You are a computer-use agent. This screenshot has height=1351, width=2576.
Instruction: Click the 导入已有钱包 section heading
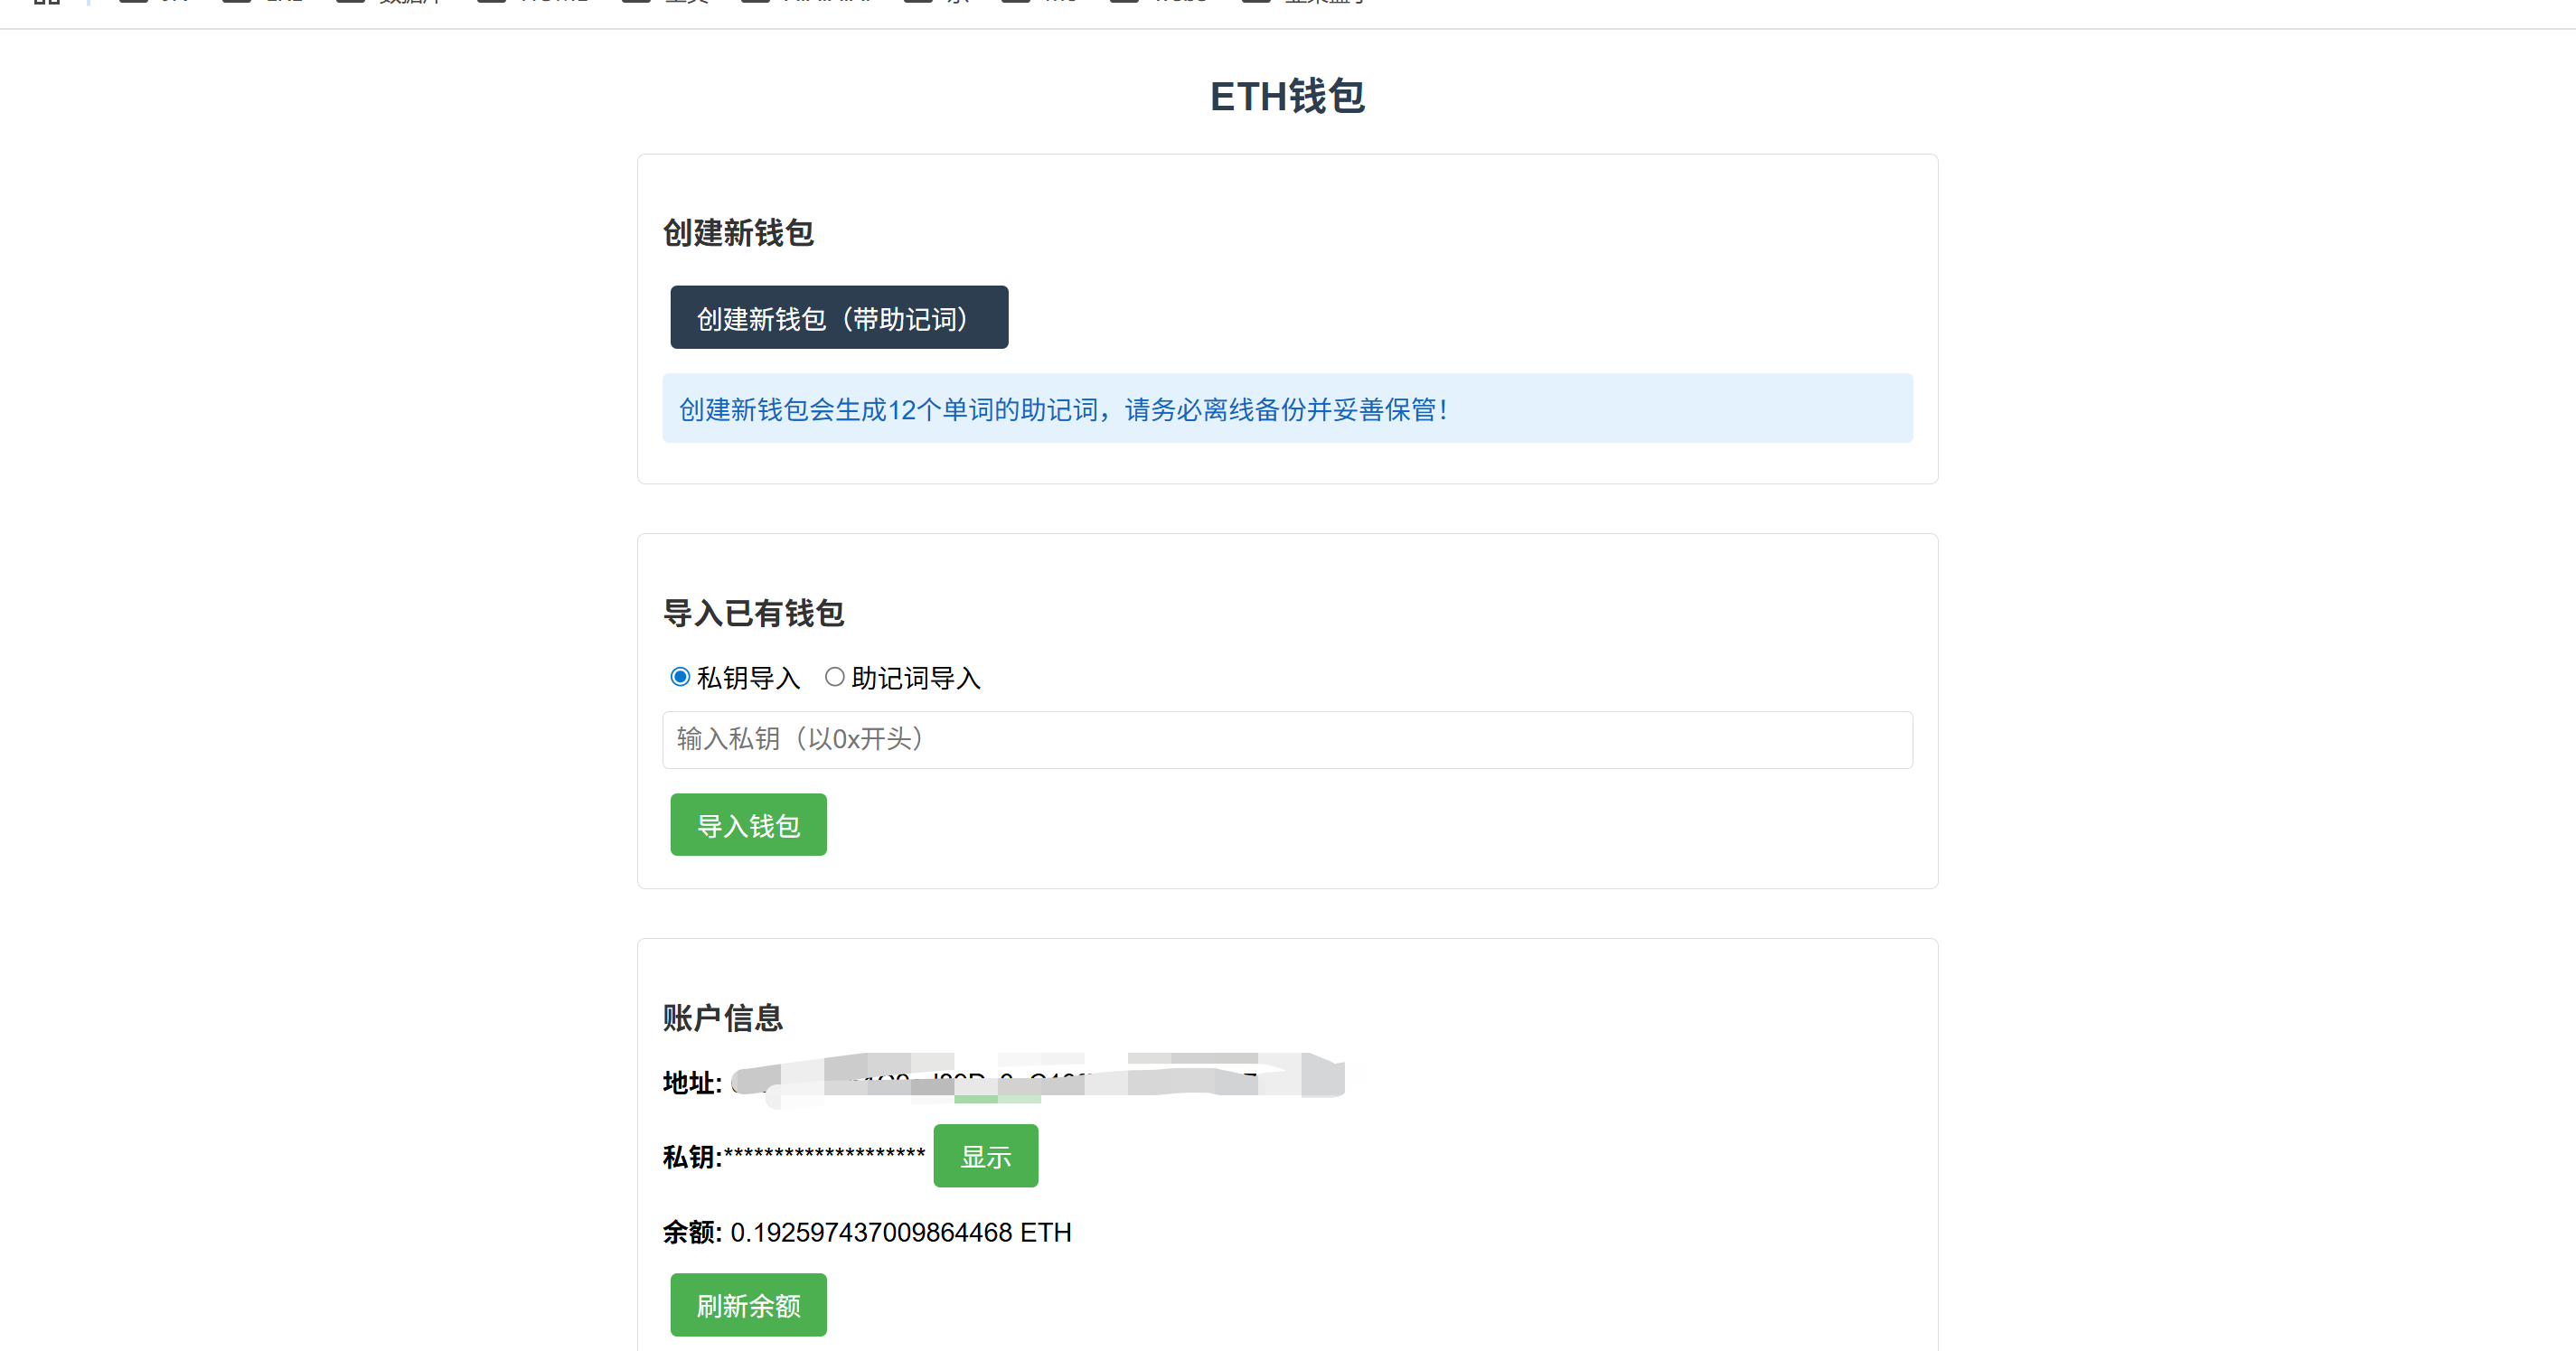(x=753, y=613)
